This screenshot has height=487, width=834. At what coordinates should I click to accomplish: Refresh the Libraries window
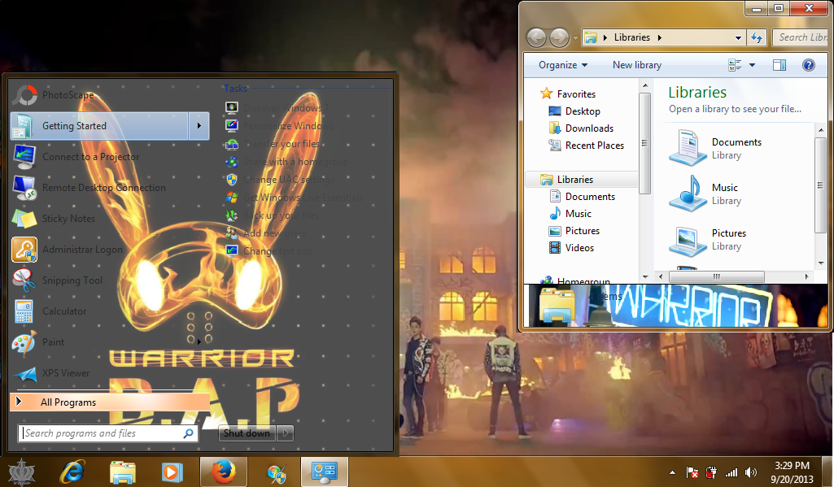(757, 37)
